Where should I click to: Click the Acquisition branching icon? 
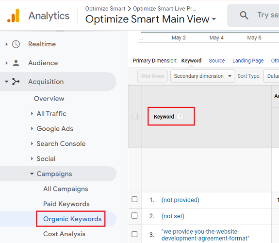pyautogui.click(x=16, y=82)
